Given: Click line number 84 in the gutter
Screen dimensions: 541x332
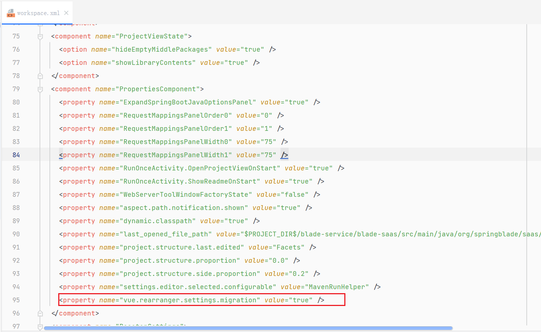Looking at the screenshot, I should click(16, 155).
